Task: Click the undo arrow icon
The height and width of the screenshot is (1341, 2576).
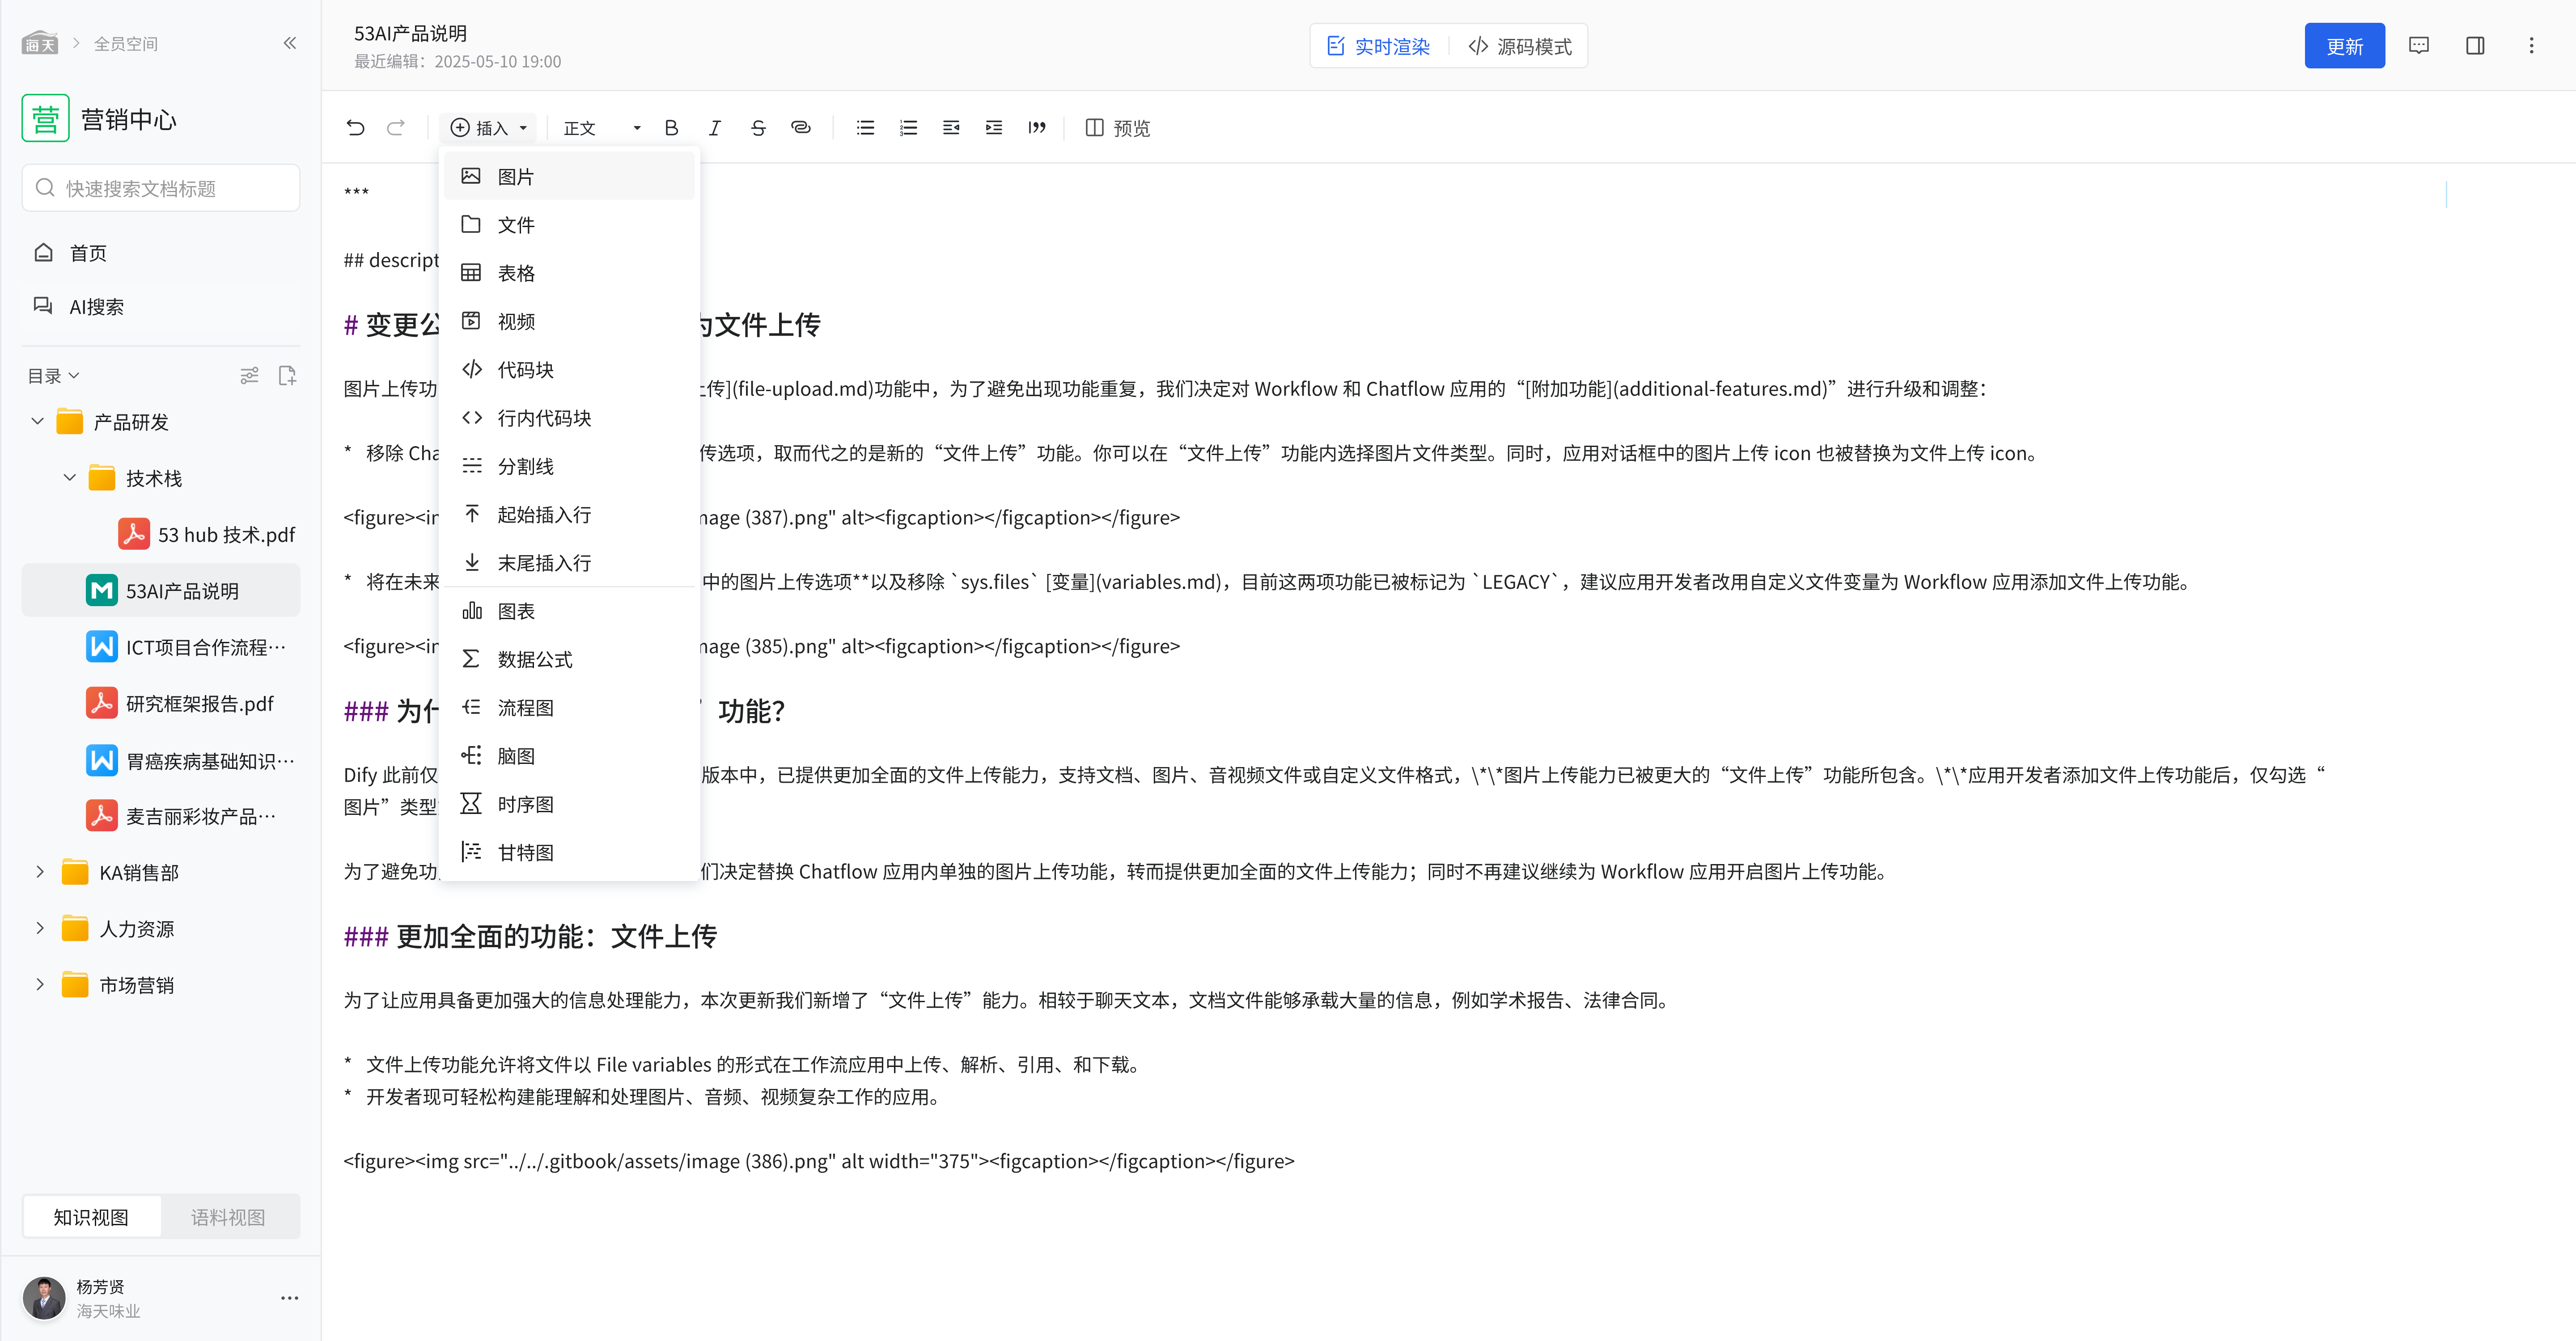Action: [355, 128]
